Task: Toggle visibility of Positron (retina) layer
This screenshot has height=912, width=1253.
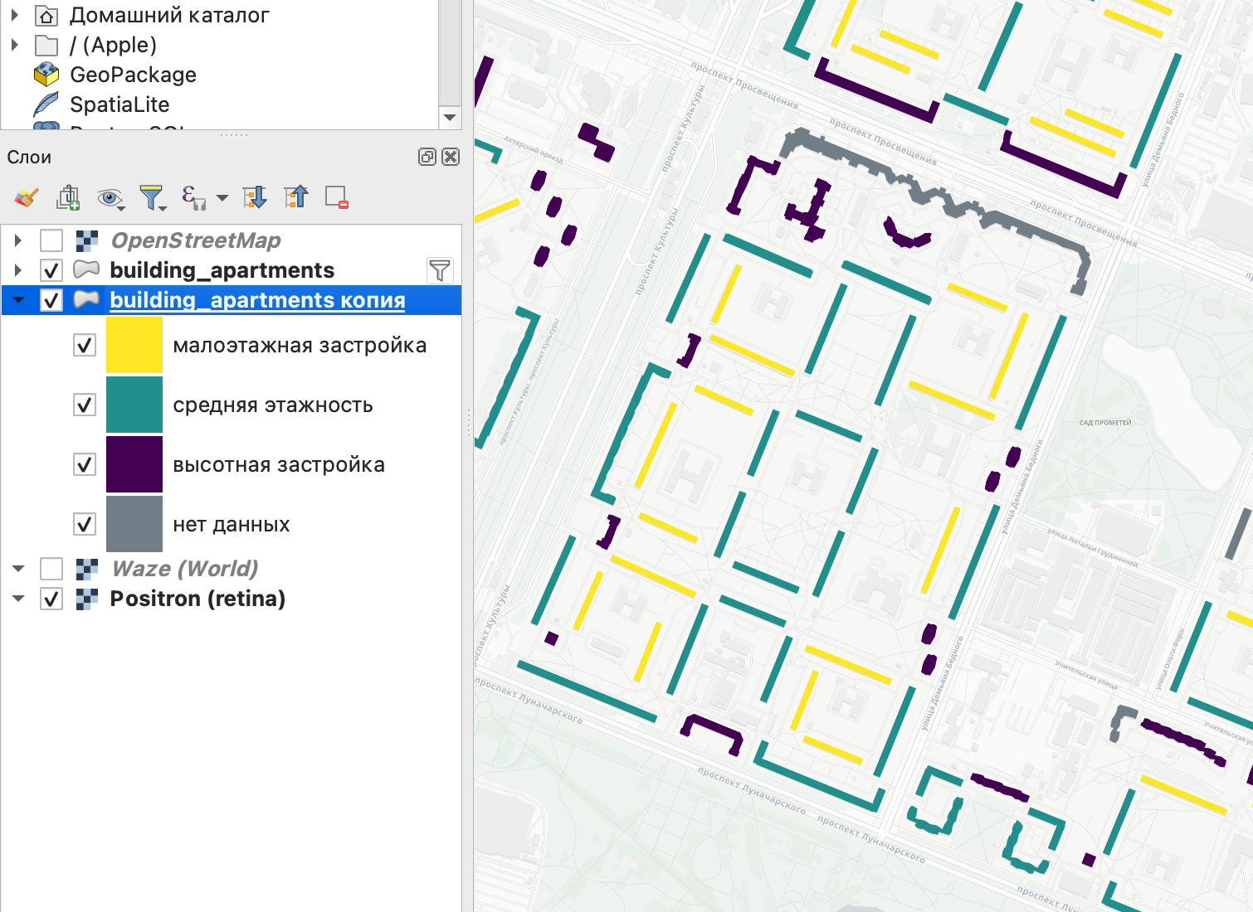Action: click(x=51, y=599)
